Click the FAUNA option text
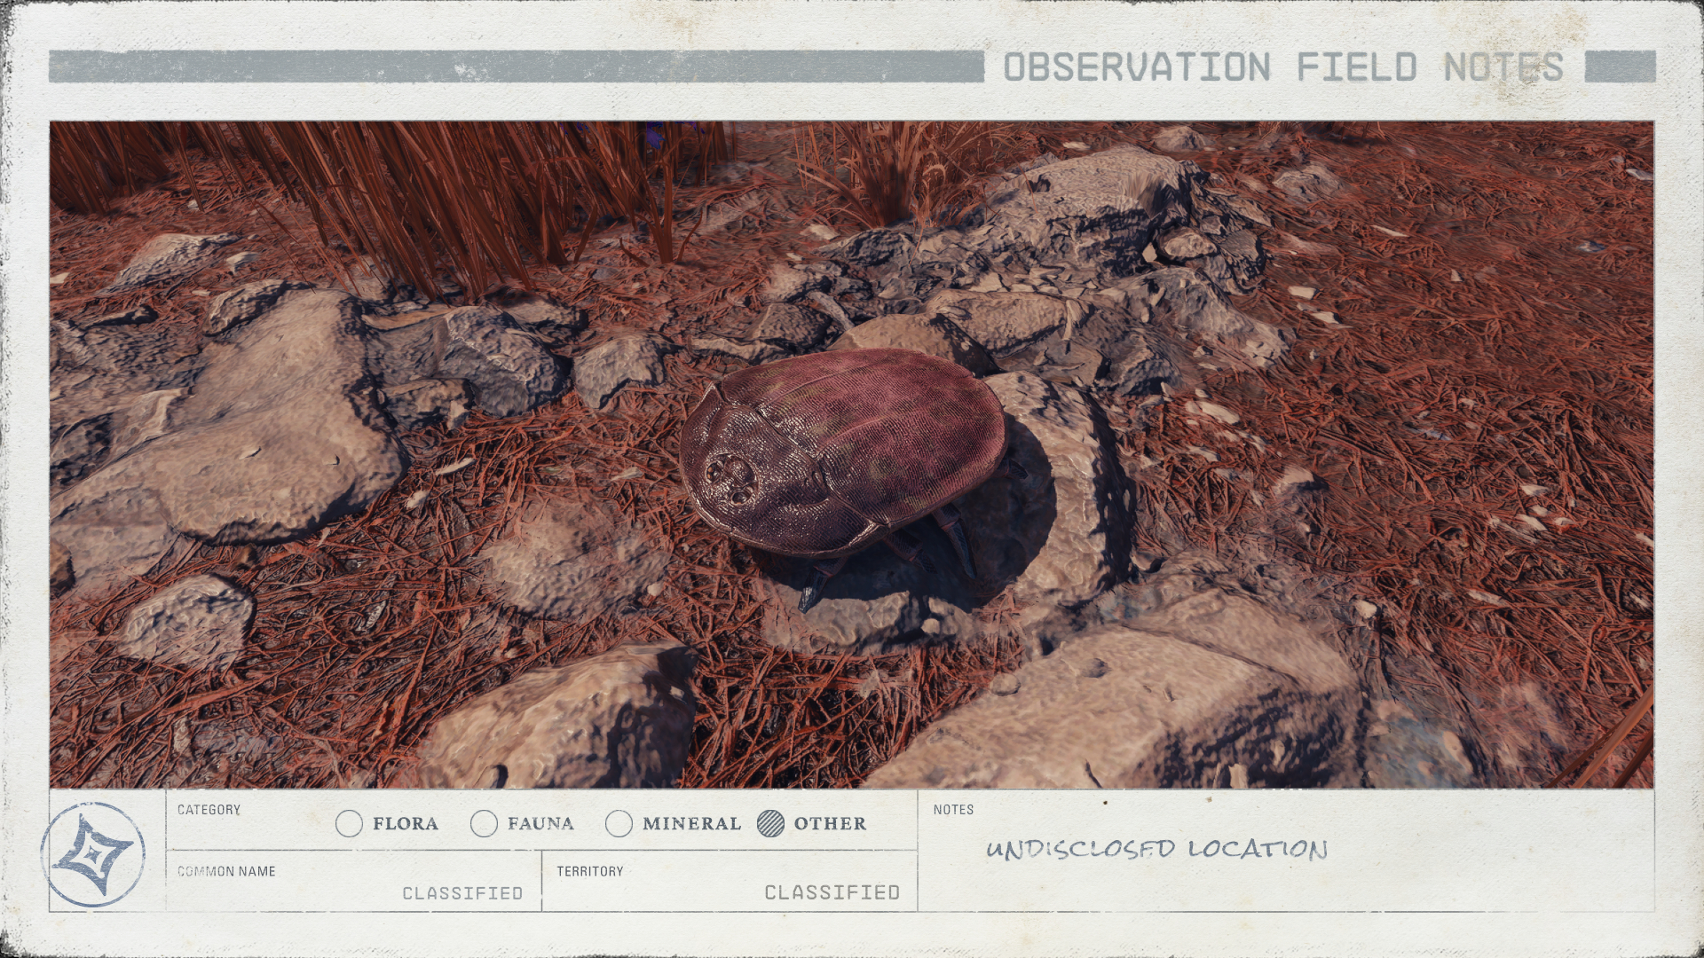Viewport: 1704px width, 958px height. click(x=540, y=824)
